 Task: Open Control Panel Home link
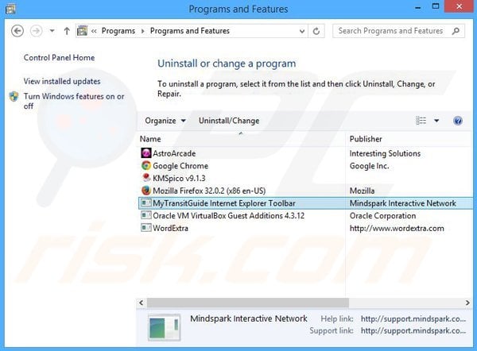[x=59, y=58]
